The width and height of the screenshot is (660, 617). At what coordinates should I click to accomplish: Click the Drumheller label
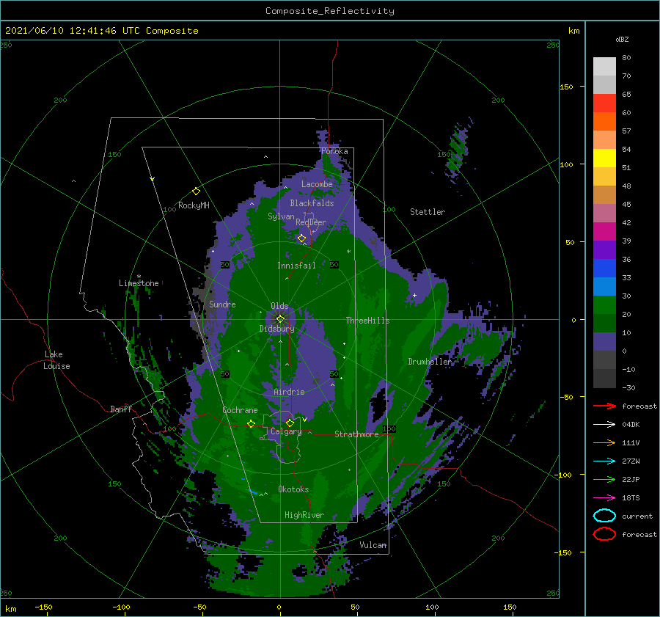click(x=430, y=362)
